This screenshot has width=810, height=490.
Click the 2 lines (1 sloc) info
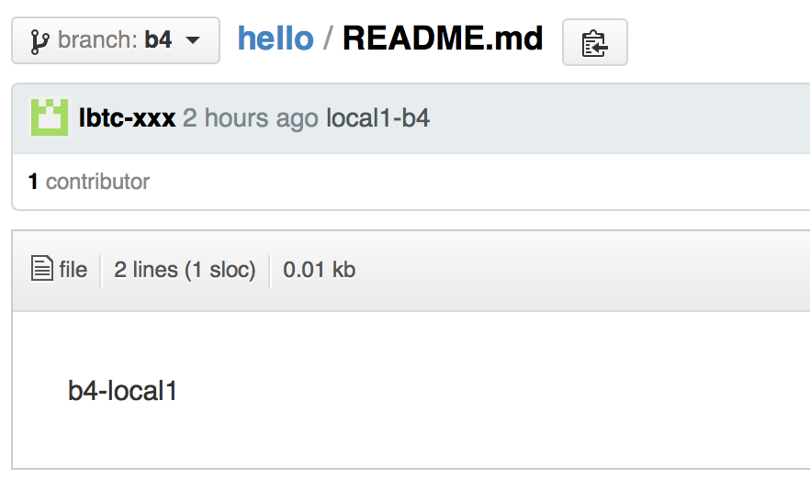[x=185, y=270]
